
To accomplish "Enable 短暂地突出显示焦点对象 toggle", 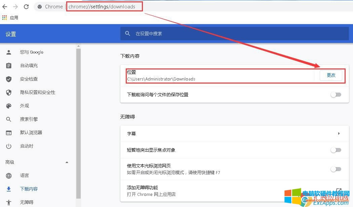I will coord(336,150).
